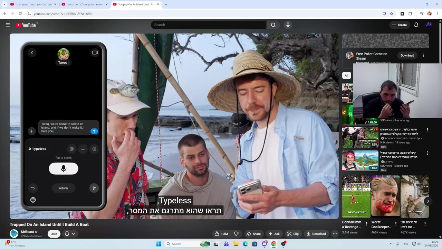The image size is (442, 249).
Task: Open the 14:53 island video thumbnail
Action: (360, 161)
